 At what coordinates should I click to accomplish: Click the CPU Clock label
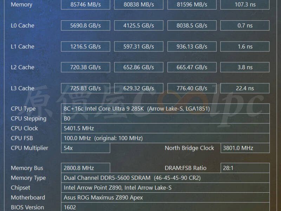click(x=24, y=128)
